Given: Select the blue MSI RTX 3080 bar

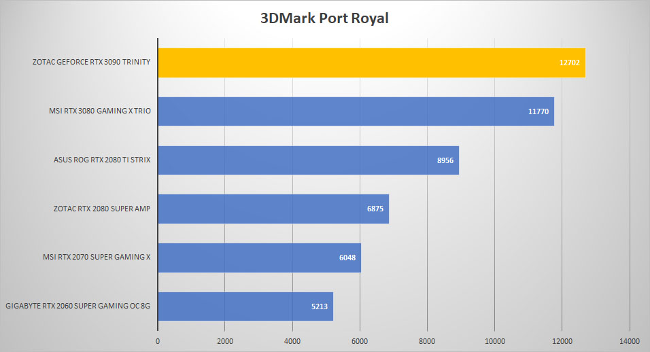Looking at the screenshot, I should click(x=356, y=111).
